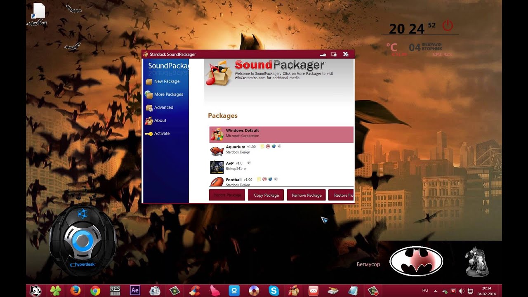
Task: Open the red mail envelope taskbar app
Action: pos(313,290)
